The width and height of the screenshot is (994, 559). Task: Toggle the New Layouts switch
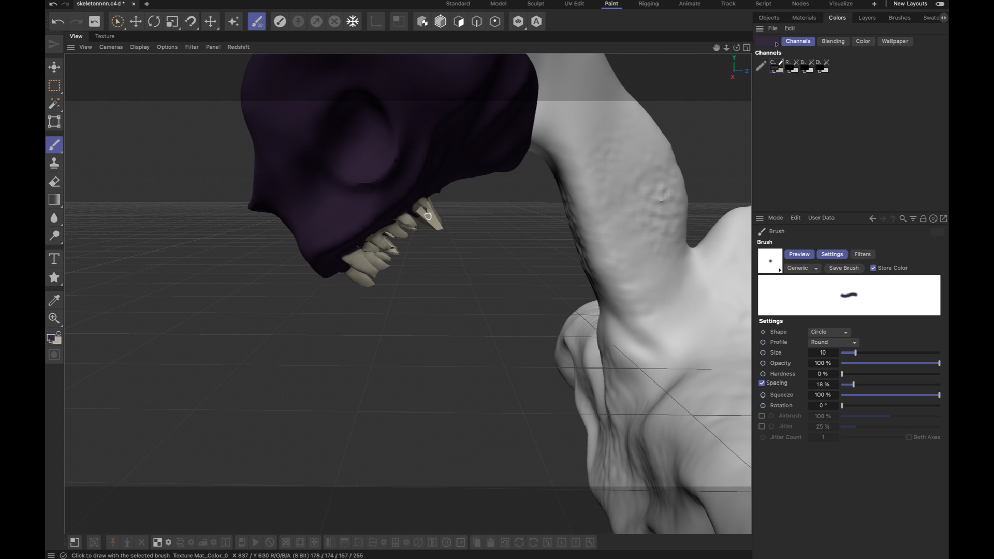click(940, 4)
